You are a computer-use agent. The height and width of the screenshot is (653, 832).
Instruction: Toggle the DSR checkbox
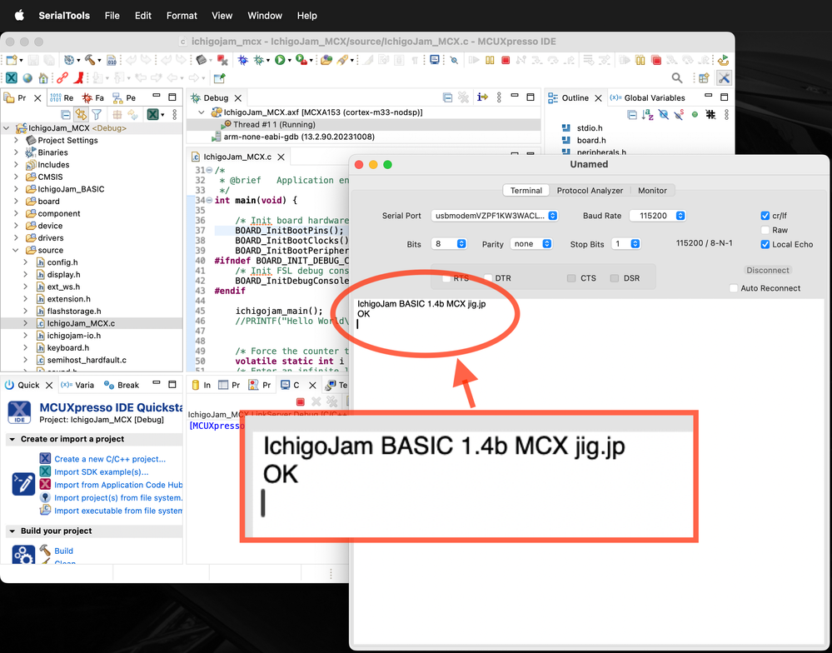tap(615, 278)
